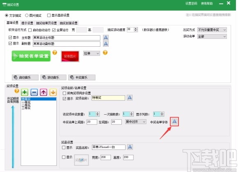Image resolution: width=238 pixels, height=172 pixels.
Task: Open set password in title bar
Action: tap(191, 4)
